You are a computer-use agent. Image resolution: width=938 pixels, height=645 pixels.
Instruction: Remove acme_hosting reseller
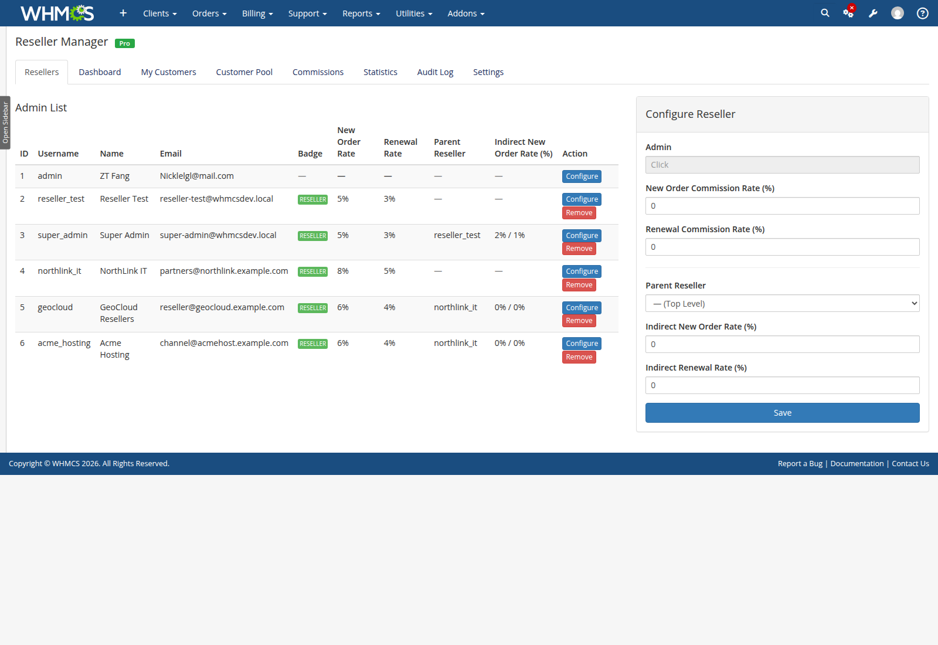[579, 357]
